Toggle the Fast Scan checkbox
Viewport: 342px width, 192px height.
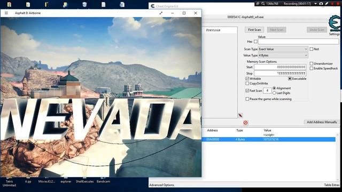(x=247, y=91)
